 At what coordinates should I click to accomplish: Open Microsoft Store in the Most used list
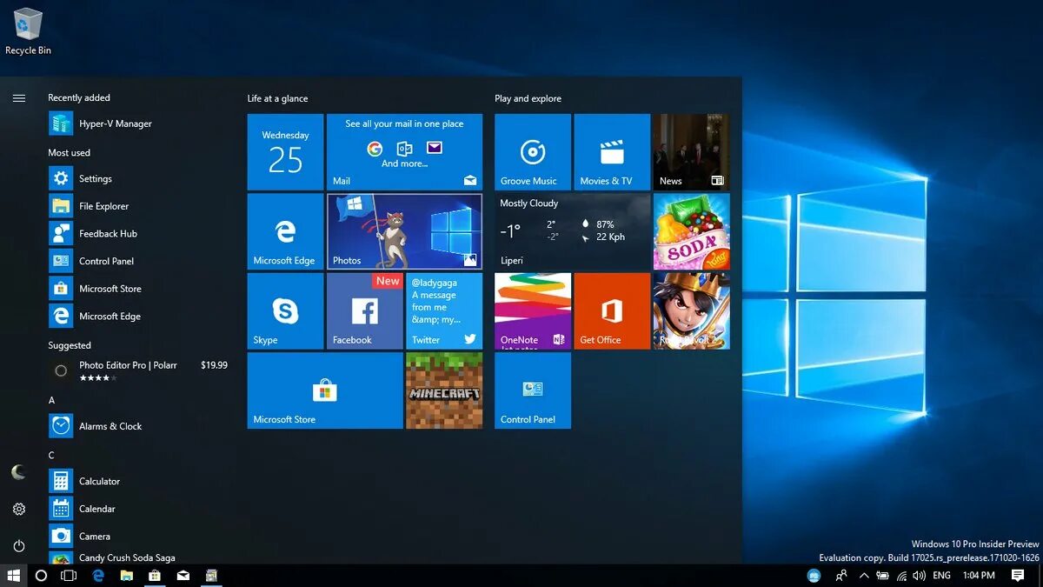tap(139, 289)
